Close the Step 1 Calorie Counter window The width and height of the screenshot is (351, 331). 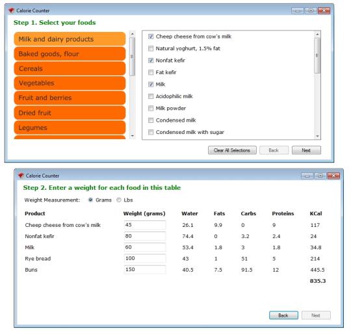pyautogui.click(x=324, y=10)
